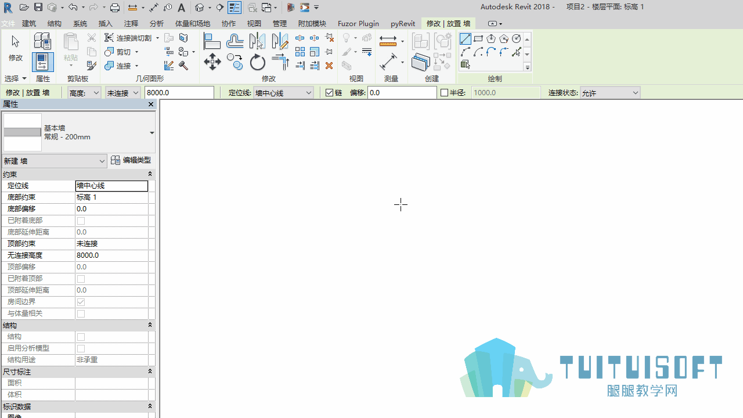This screenshot has width=743, height=418.
Task: Choose the Line draw tool
Action: pyautogui.click(x=466, y=39)
